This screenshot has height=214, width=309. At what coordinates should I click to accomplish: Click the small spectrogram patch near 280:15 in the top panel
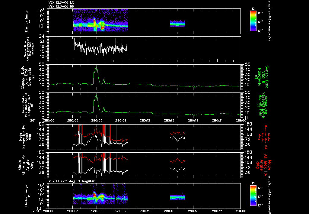(x=177, y=23)
